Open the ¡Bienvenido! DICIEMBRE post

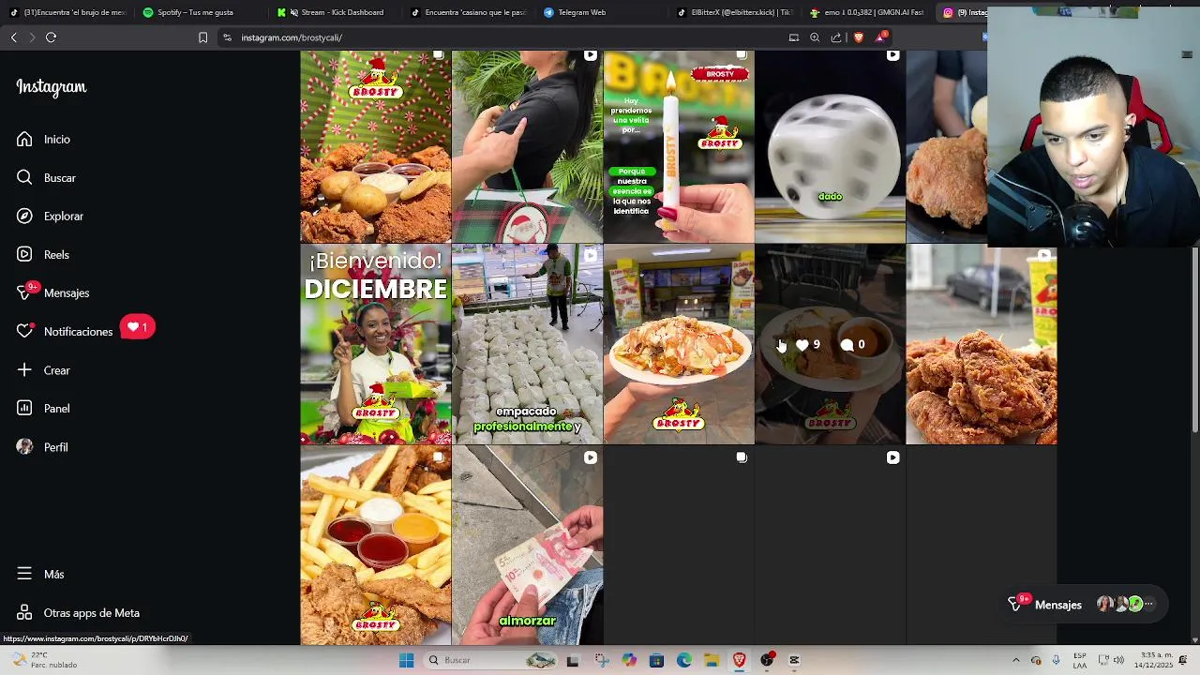click(375, 344)
